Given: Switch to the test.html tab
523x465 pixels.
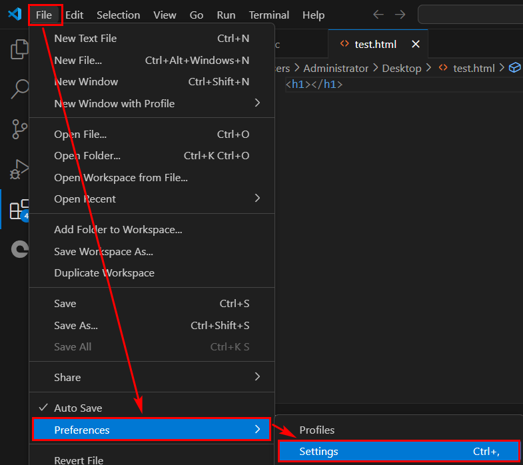Looking at the screenshot, I should point(374,44).
